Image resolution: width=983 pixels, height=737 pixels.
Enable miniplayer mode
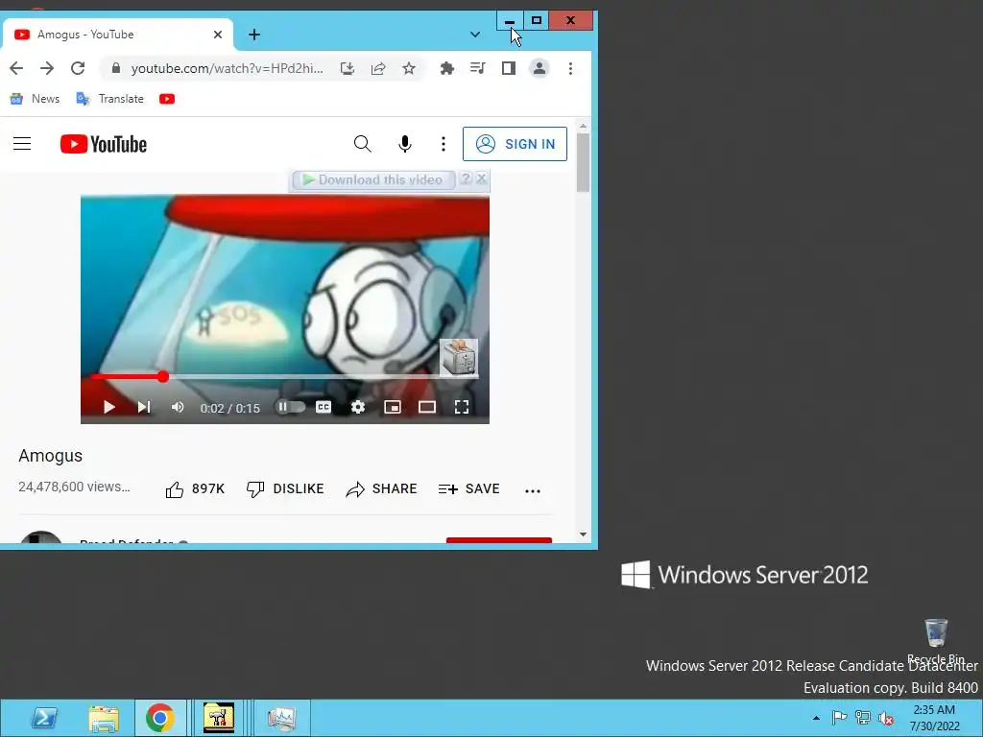pyautogui.click(x=393, y=407)
